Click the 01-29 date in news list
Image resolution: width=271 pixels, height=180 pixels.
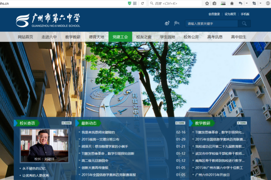[181, 139]
